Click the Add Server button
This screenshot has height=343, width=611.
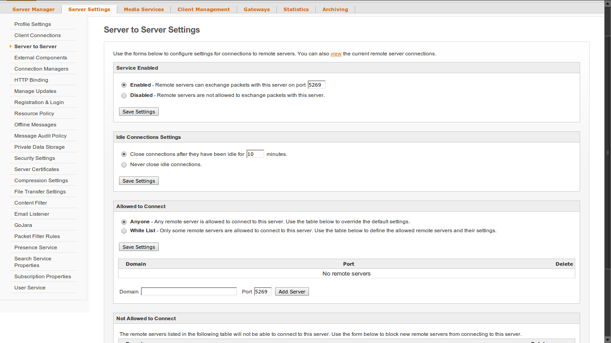tap(292, 292)
